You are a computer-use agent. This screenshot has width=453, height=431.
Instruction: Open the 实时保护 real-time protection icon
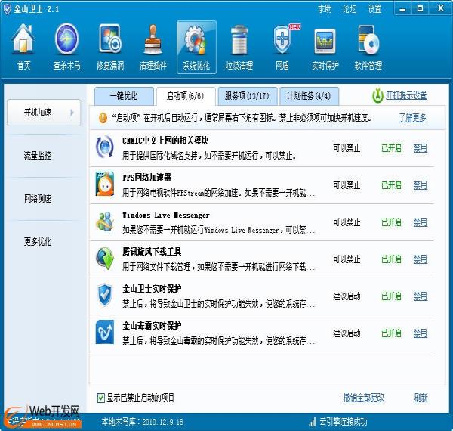325,47
